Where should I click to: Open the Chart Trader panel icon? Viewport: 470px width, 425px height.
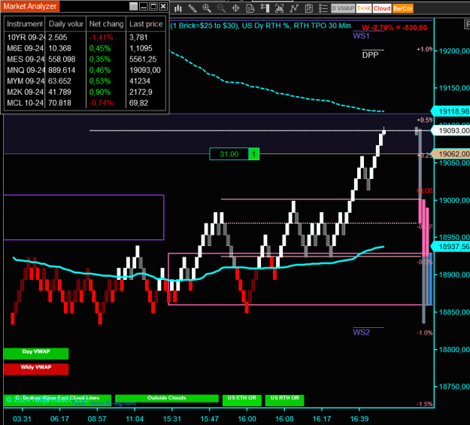[x=265, y=8]
